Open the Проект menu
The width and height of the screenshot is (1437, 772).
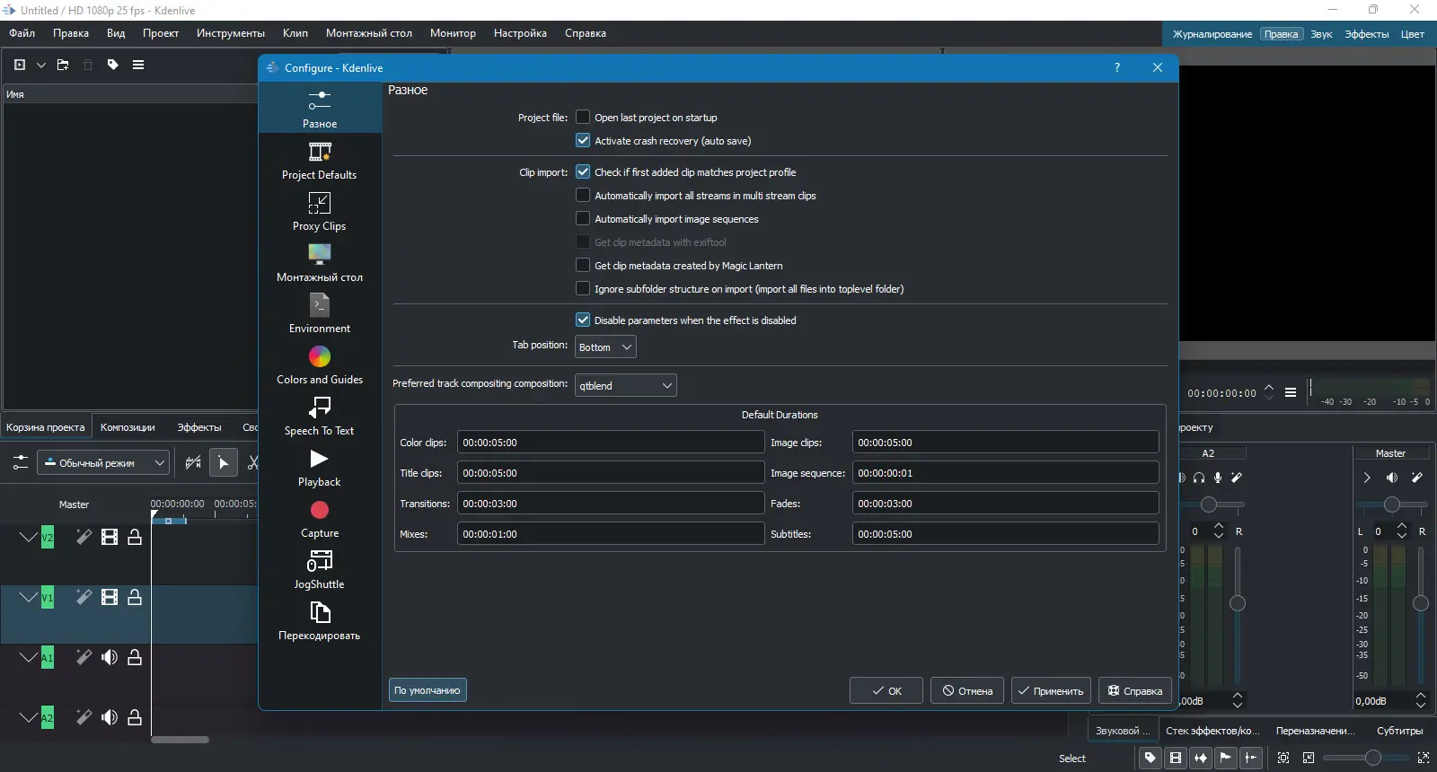coord(161,33)
